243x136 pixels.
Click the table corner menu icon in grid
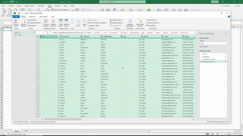tap(38, 36)
